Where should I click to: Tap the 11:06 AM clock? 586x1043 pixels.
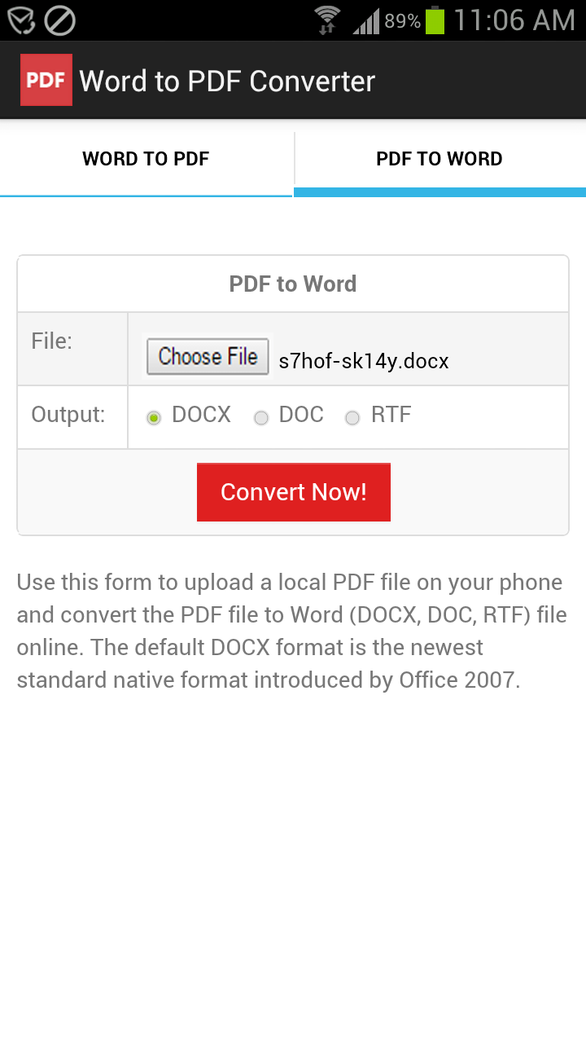[514, 20]
